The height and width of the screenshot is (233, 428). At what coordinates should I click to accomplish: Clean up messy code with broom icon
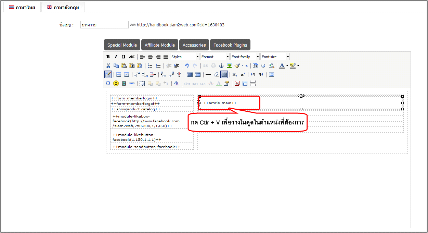pyautogui.click(x=237, y=66)
